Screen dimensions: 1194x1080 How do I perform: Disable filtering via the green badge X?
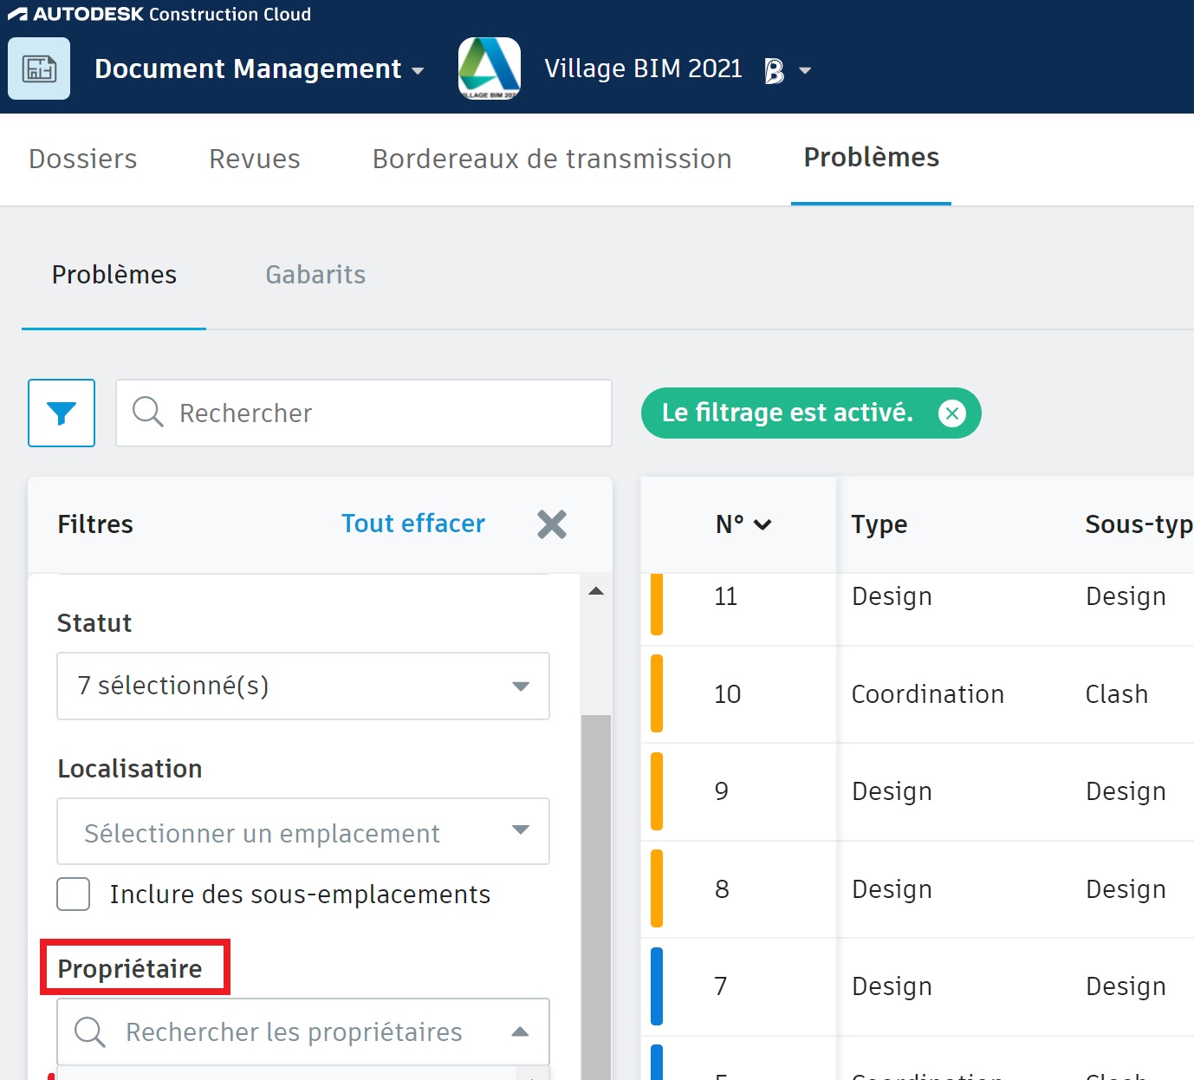951,413
